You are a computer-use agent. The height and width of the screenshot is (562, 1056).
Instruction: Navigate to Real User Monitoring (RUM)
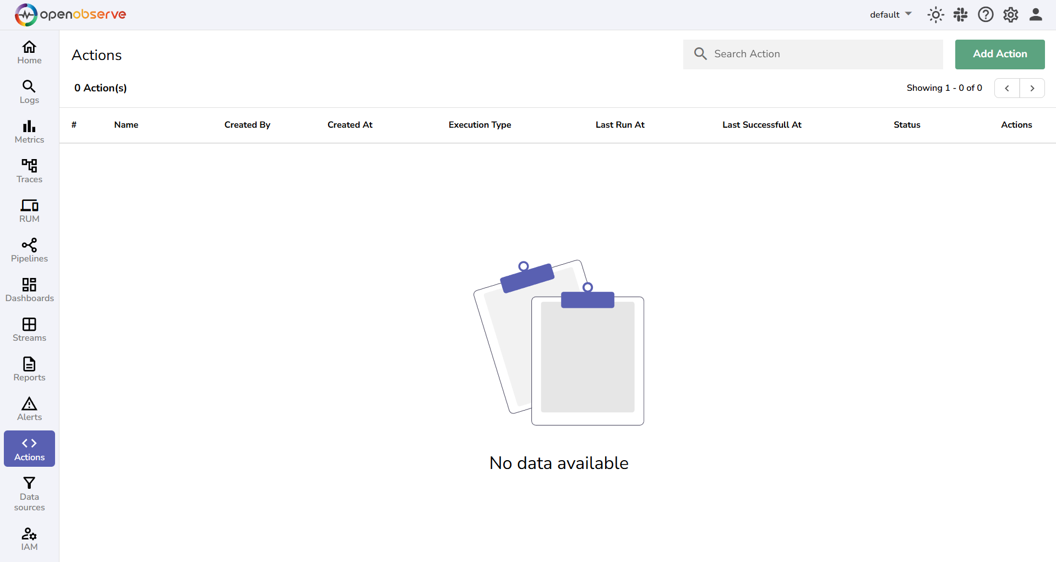pos(29,210)
